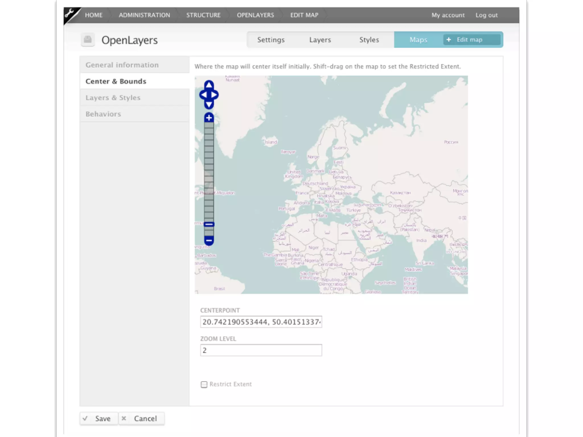Go to the Styles tab
Viewport: 583px width, 437px height.
tap(369, 40)
